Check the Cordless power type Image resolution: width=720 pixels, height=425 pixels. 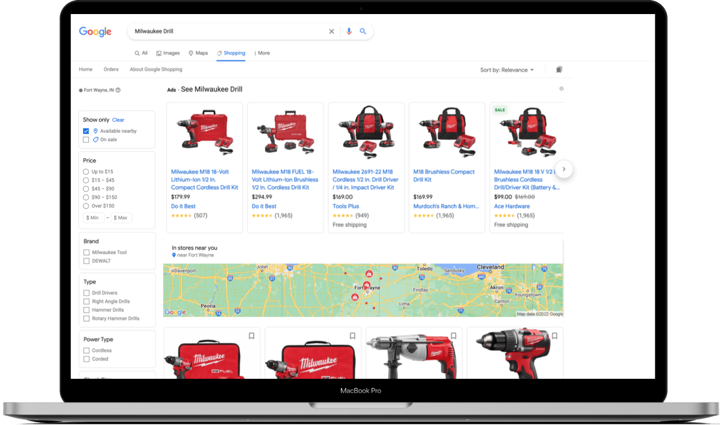click(86, 350)
